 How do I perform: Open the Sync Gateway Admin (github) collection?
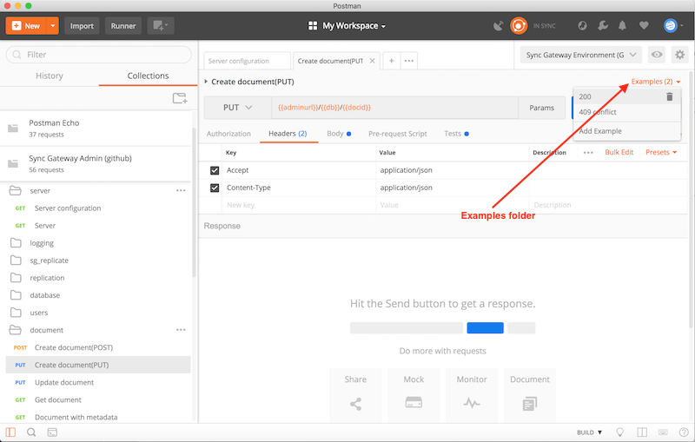(x=96, y=164)
